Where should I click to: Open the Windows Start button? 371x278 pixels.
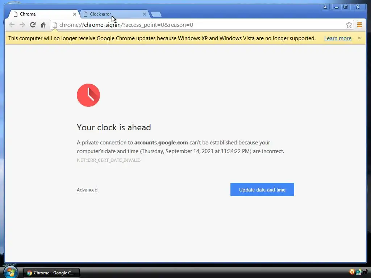11,272
